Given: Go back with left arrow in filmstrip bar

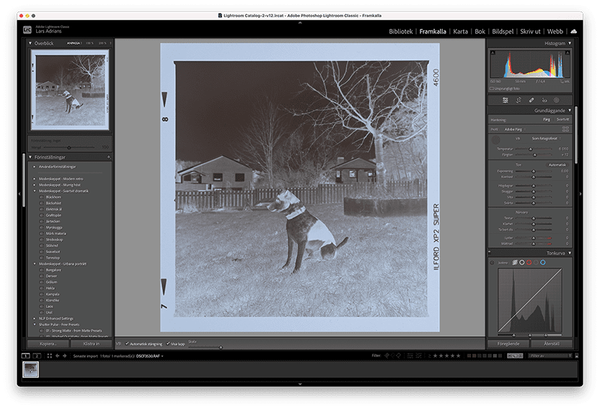Looking at the screenshot, I should pos(58,356).
